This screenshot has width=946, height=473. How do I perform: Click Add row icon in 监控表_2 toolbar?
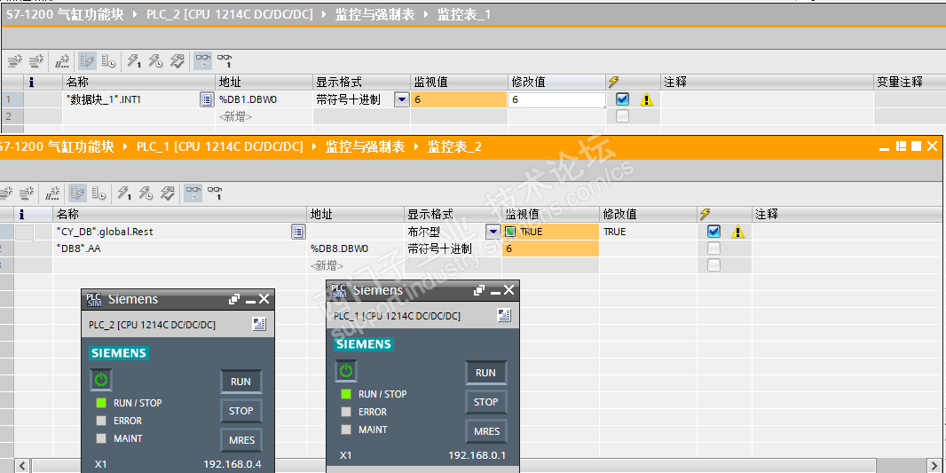[28, 193]
